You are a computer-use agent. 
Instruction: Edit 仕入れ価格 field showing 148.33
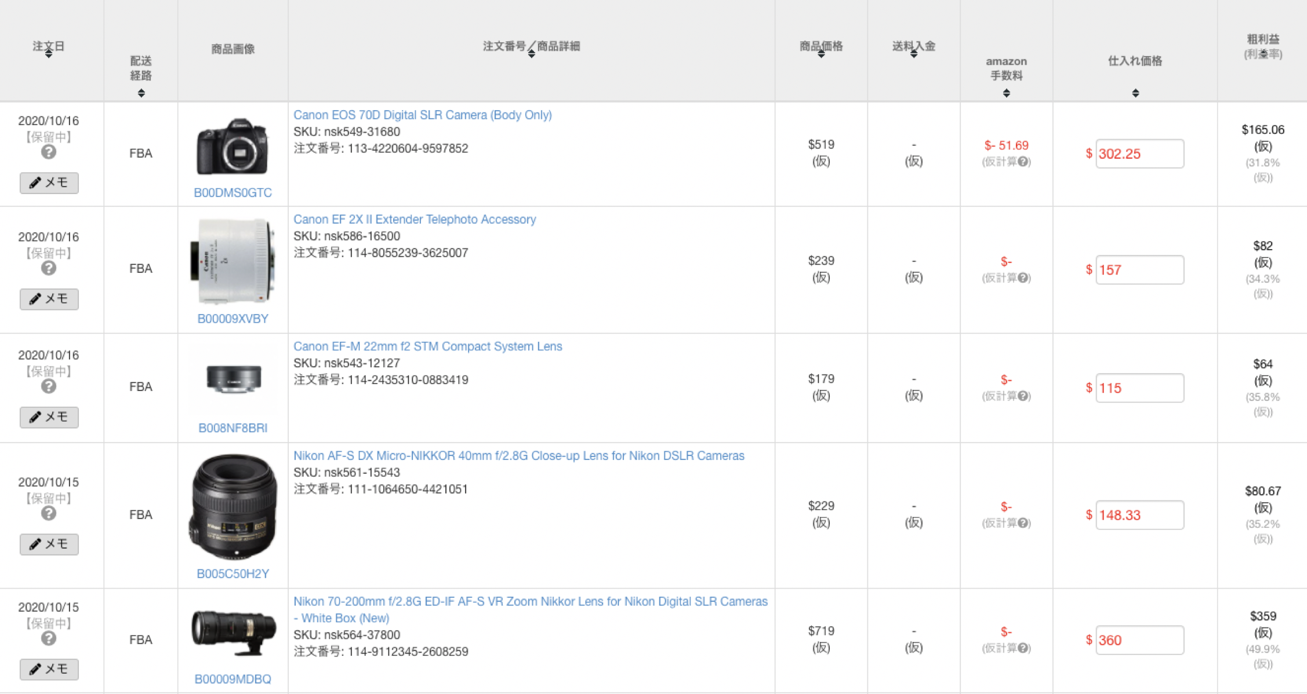(x=1139, y=515)
